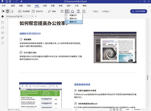Expand the left sidebar handle

[6, 63]
